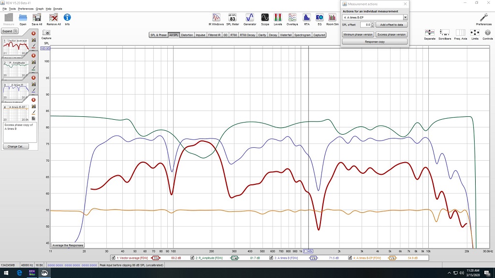Click the Windows Start button
Viewport: 495px width, 278px height.
click(6, 273)
